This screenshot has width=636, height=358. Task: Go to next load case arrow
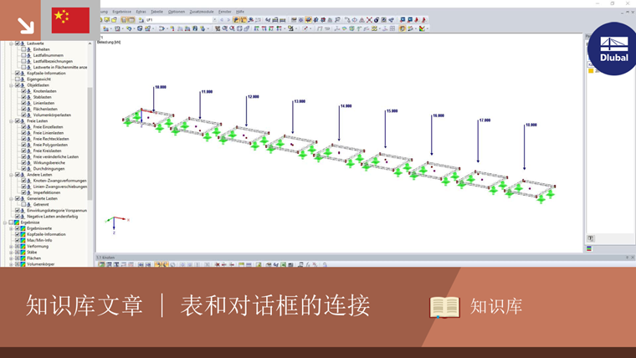pyautogui.click(x=228, y=19)
